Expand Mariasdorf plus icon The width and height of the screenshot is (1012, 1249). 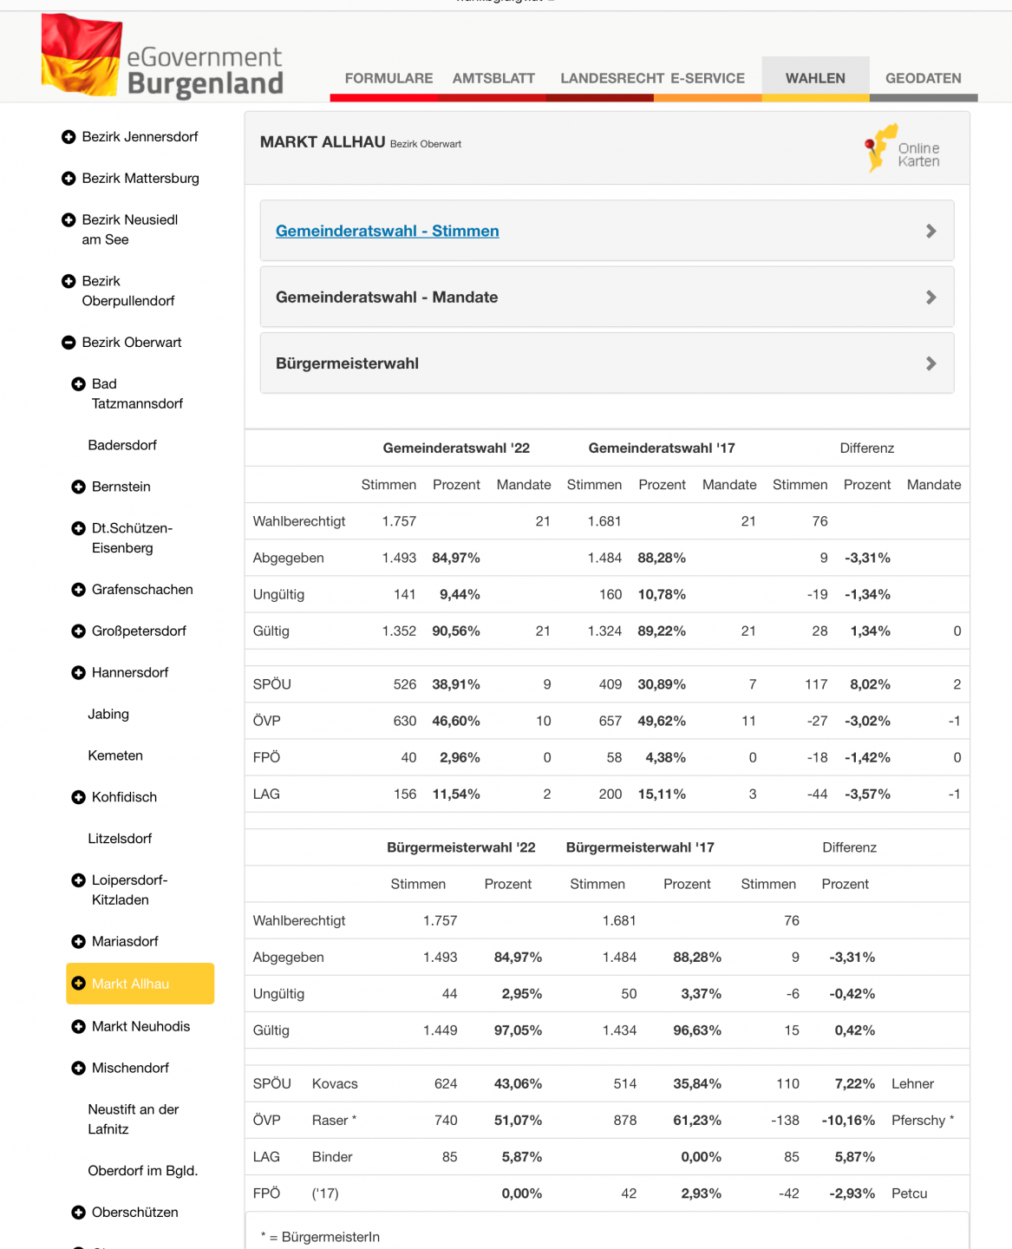pos(78,942)
